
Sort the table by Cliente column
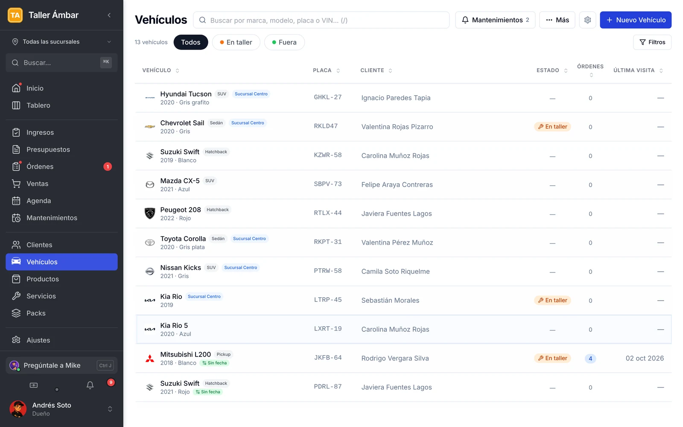[x=376, y=70]
